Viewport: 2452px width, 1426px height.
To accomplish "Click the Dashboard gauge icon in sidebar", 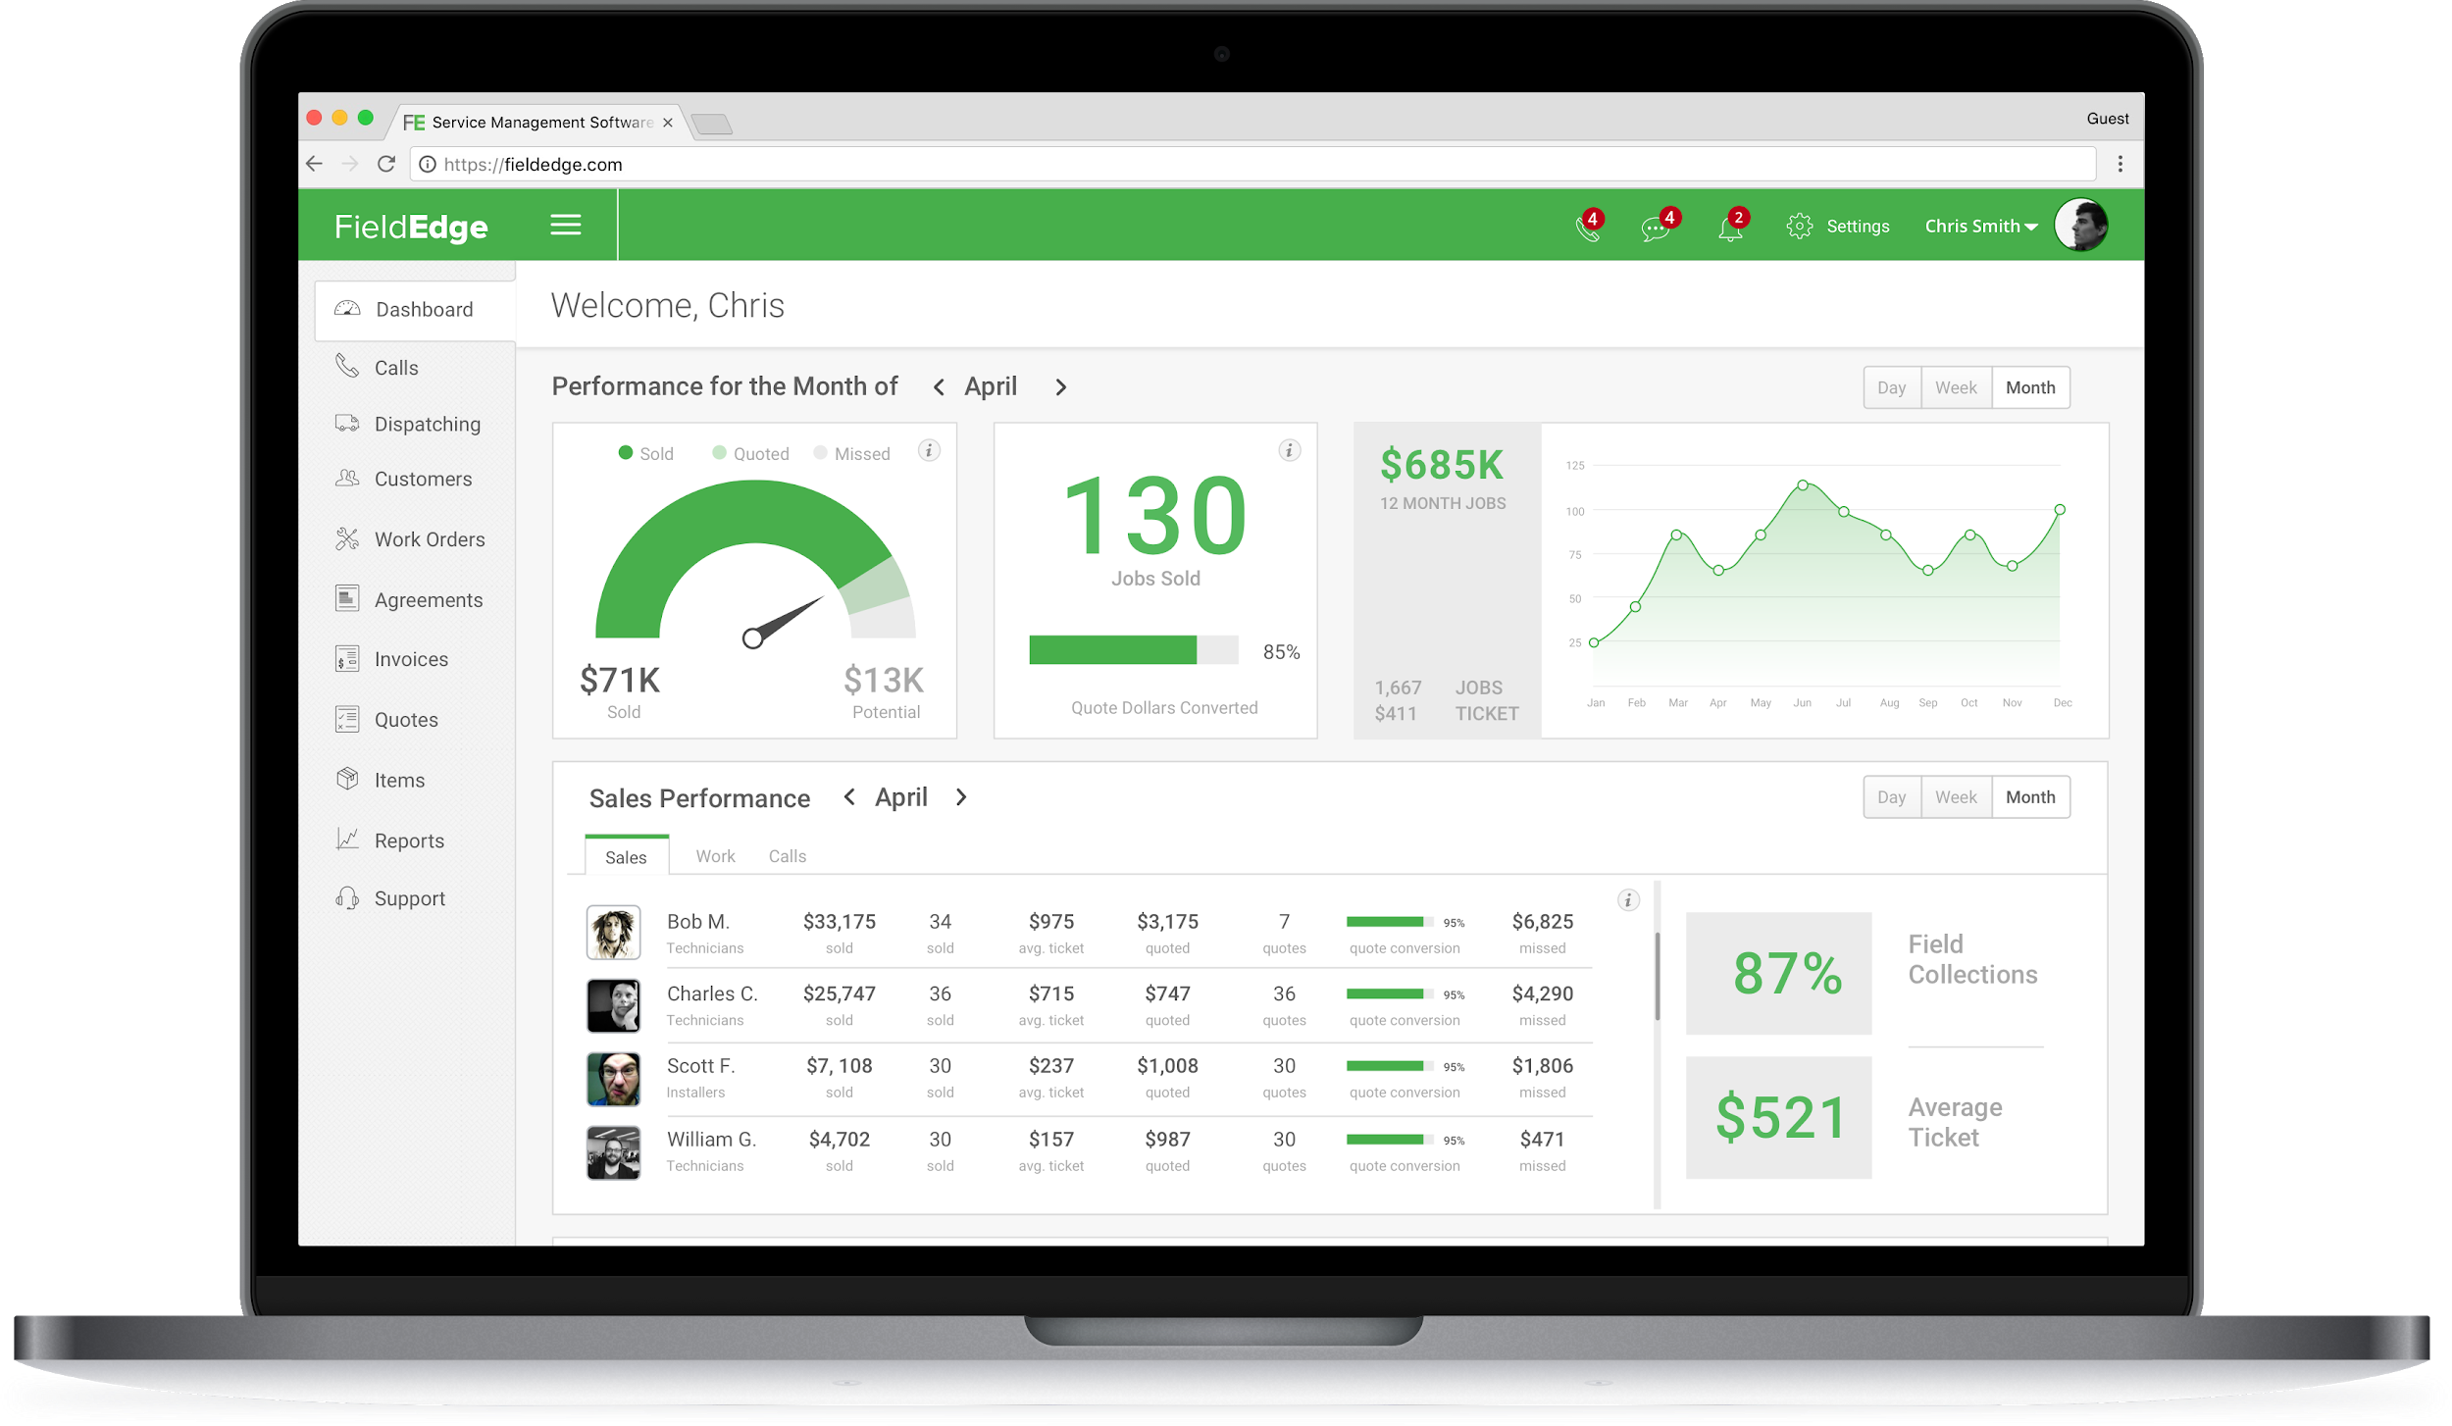I will 347,310.
